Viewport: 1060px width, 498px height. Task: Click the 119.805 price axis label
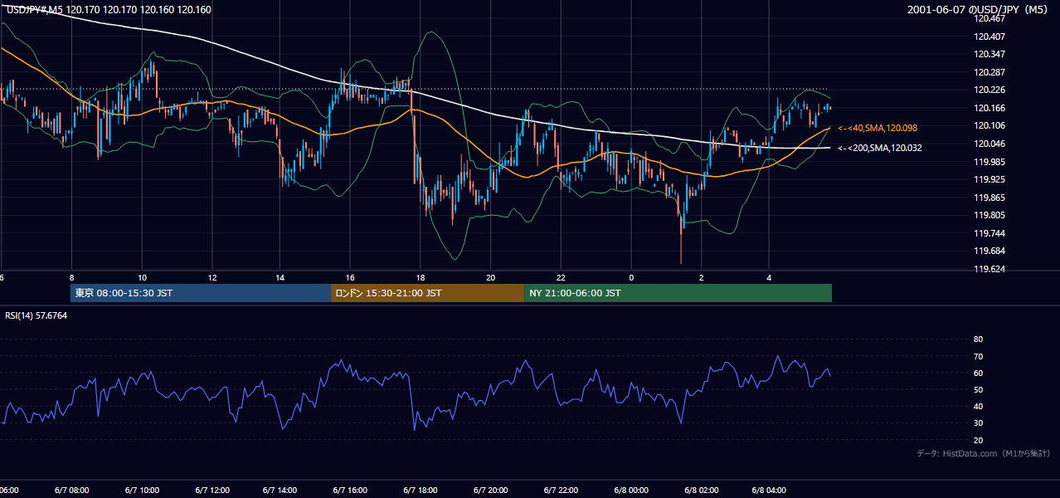989,216
